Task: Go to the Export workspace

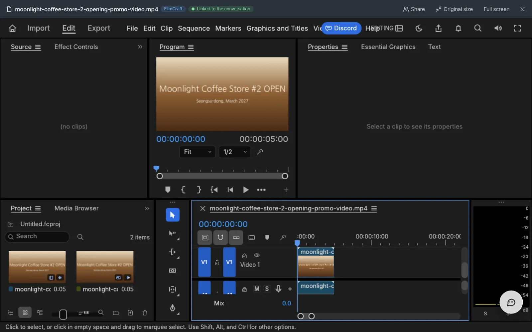Action: click(x=99, y=28)
